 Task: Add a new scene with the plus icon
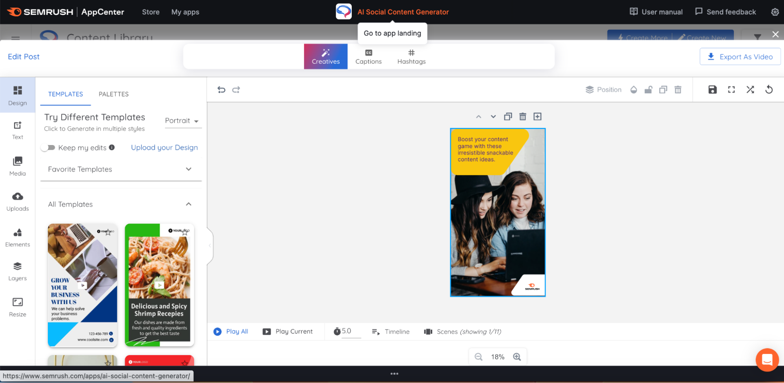pos(537,116)
